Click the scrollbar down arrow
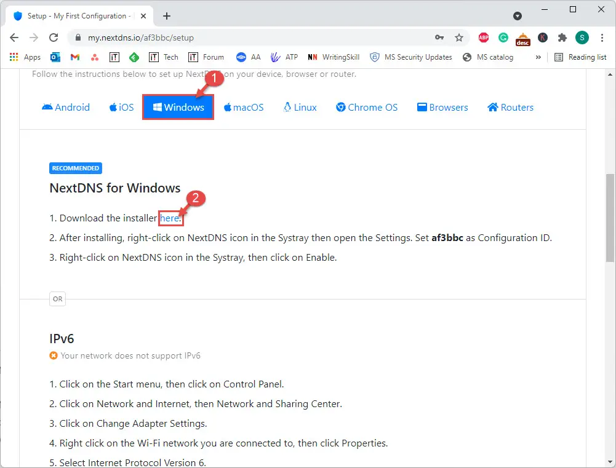616x468 pixels. (610, 462)
